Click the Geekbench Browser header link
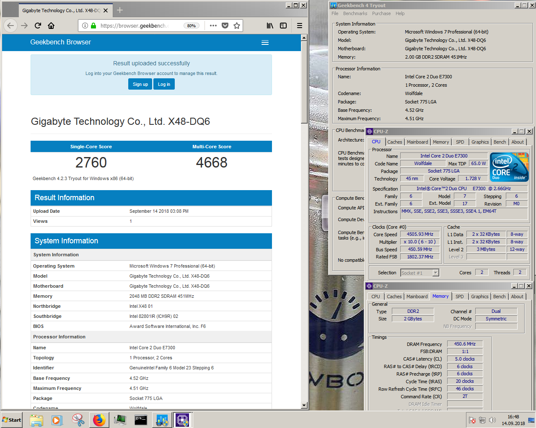Viewport: 536px width, 428px height. pos(60,42)
